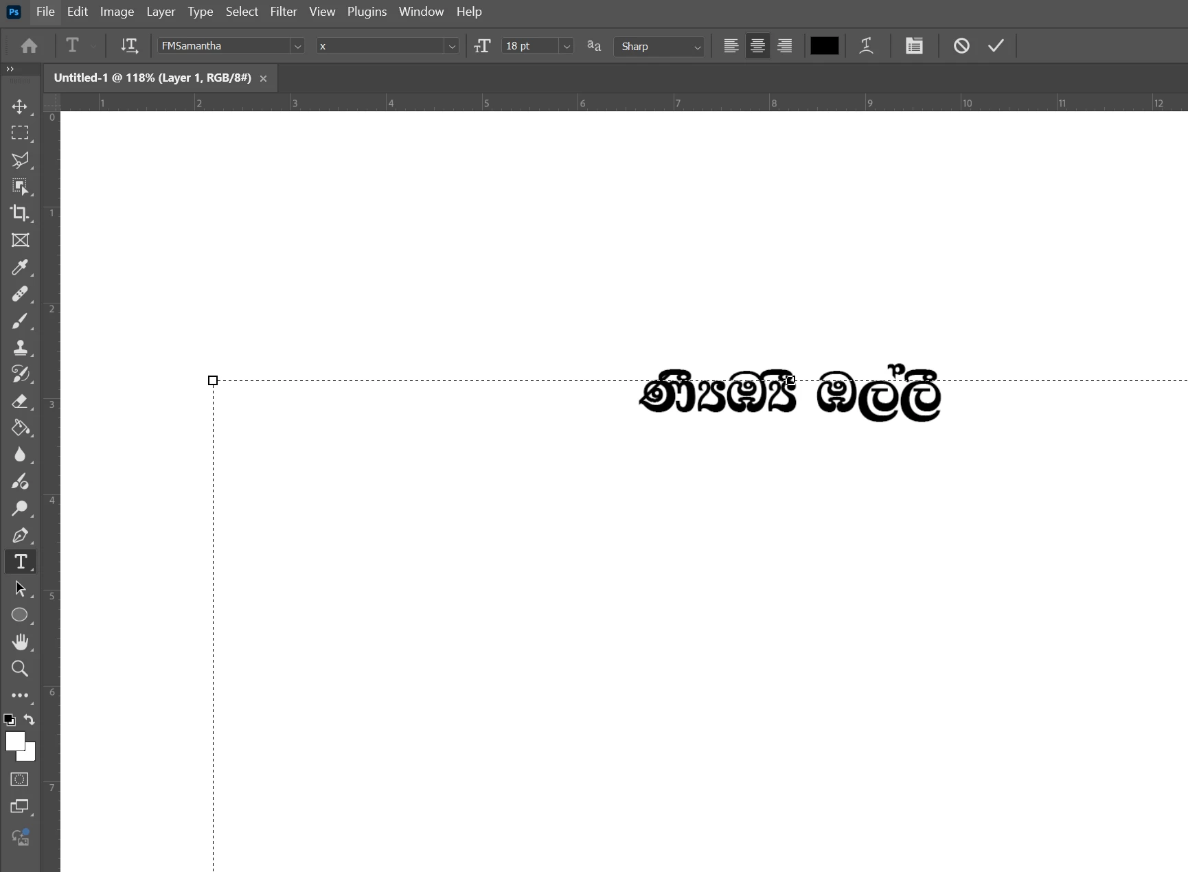
Task: Click the text box corner handle
Action: pyautogui.click(x=213, y=380)
